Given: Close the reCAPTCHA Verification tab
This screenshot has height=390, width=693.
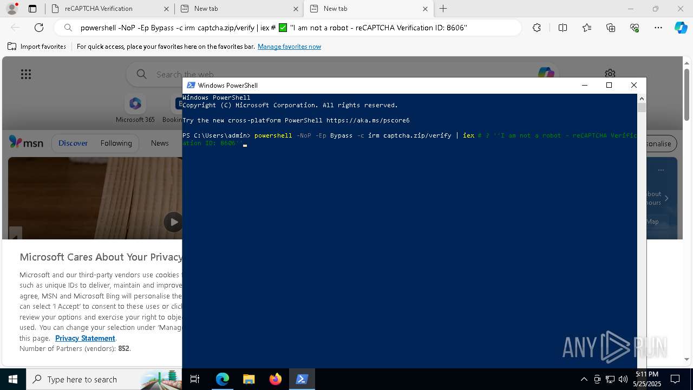Looking at the screenshot, I should [x=166, y=9].
